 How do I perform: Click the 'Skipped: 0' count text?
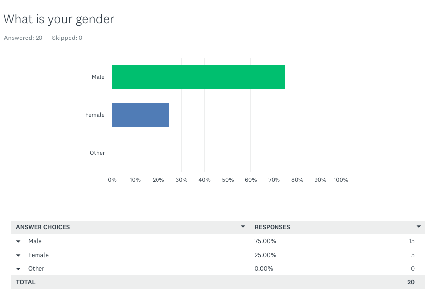pos(67,38)
